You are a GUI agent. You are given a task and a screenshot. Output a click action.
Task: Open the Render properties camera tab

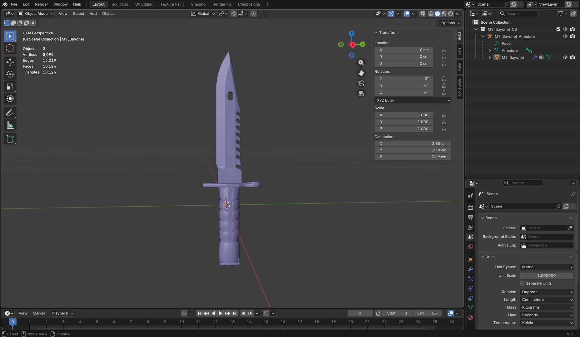click(470, 208)
